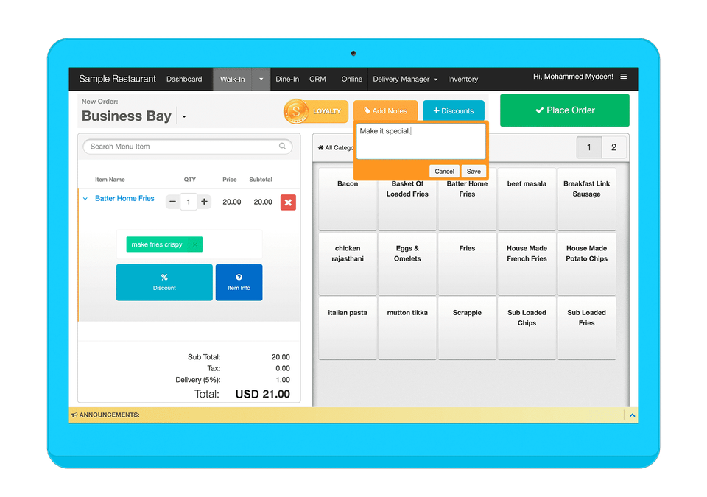Open the Dine-In section

pos(287,79)
